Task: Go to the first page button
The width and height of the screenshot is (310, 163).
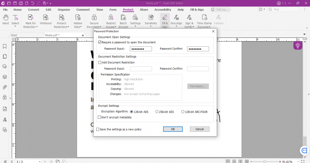Action: [6, 162]
